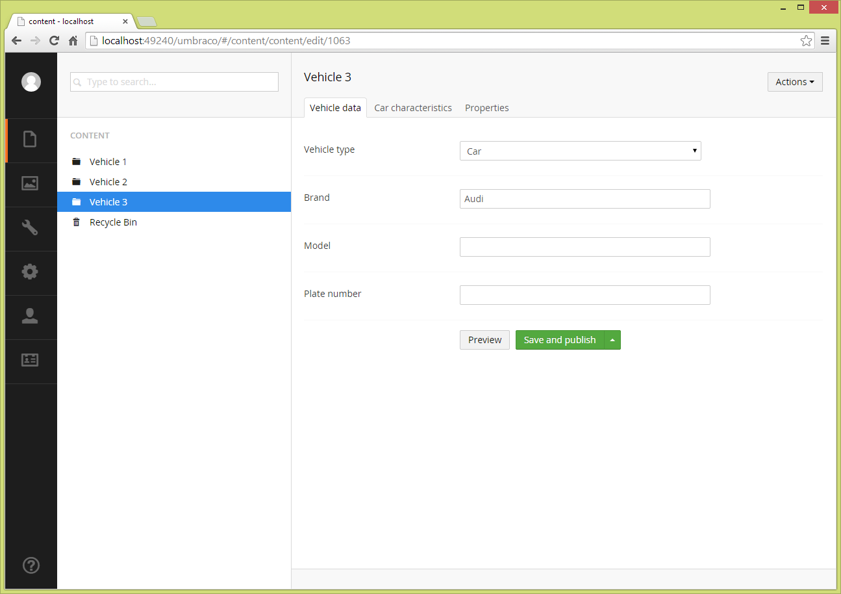Select Vehicle 3 in content tree
This screenshot has height=594, width=841.
(174, 202)
